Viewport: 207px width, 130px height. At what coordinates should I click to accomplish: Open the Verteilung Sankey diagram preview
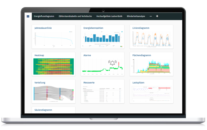point(54,93)
